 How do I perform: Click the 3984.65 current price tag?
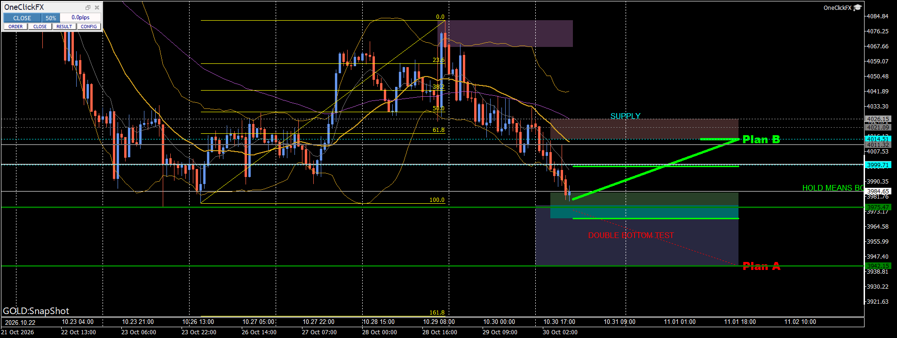coord(878,191)
